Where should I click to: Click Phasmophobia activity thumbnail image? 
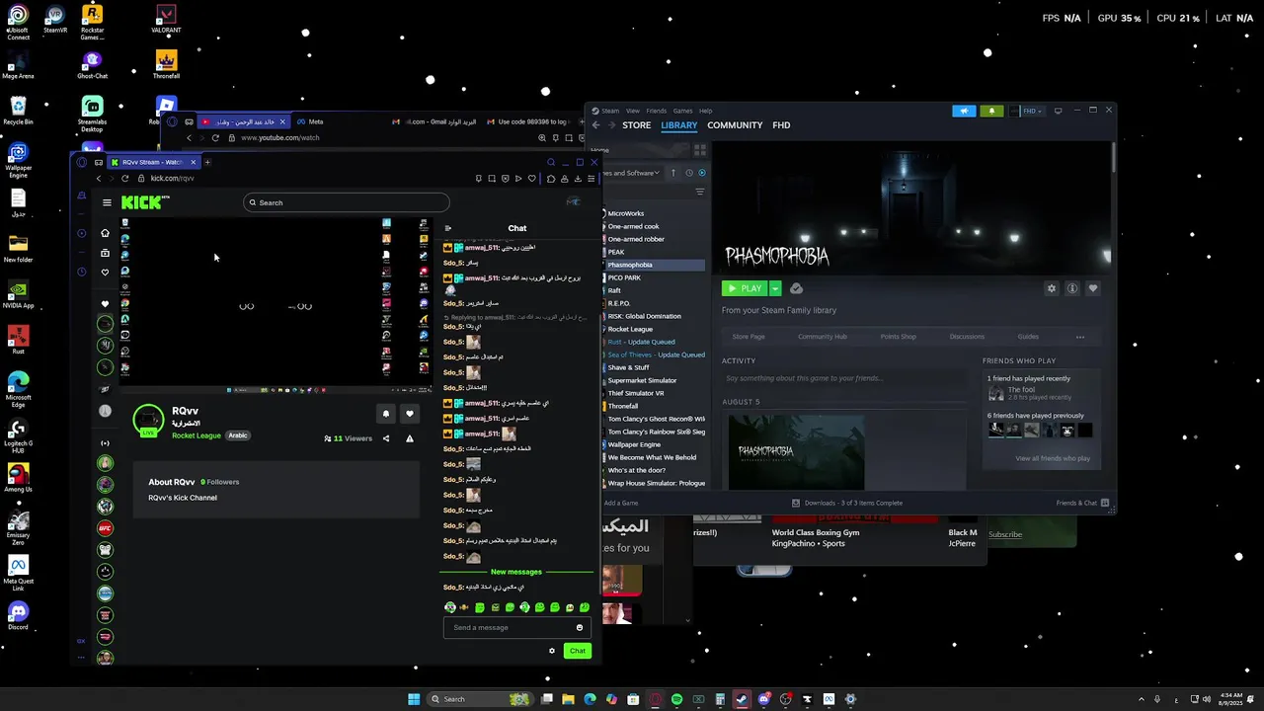796,452
